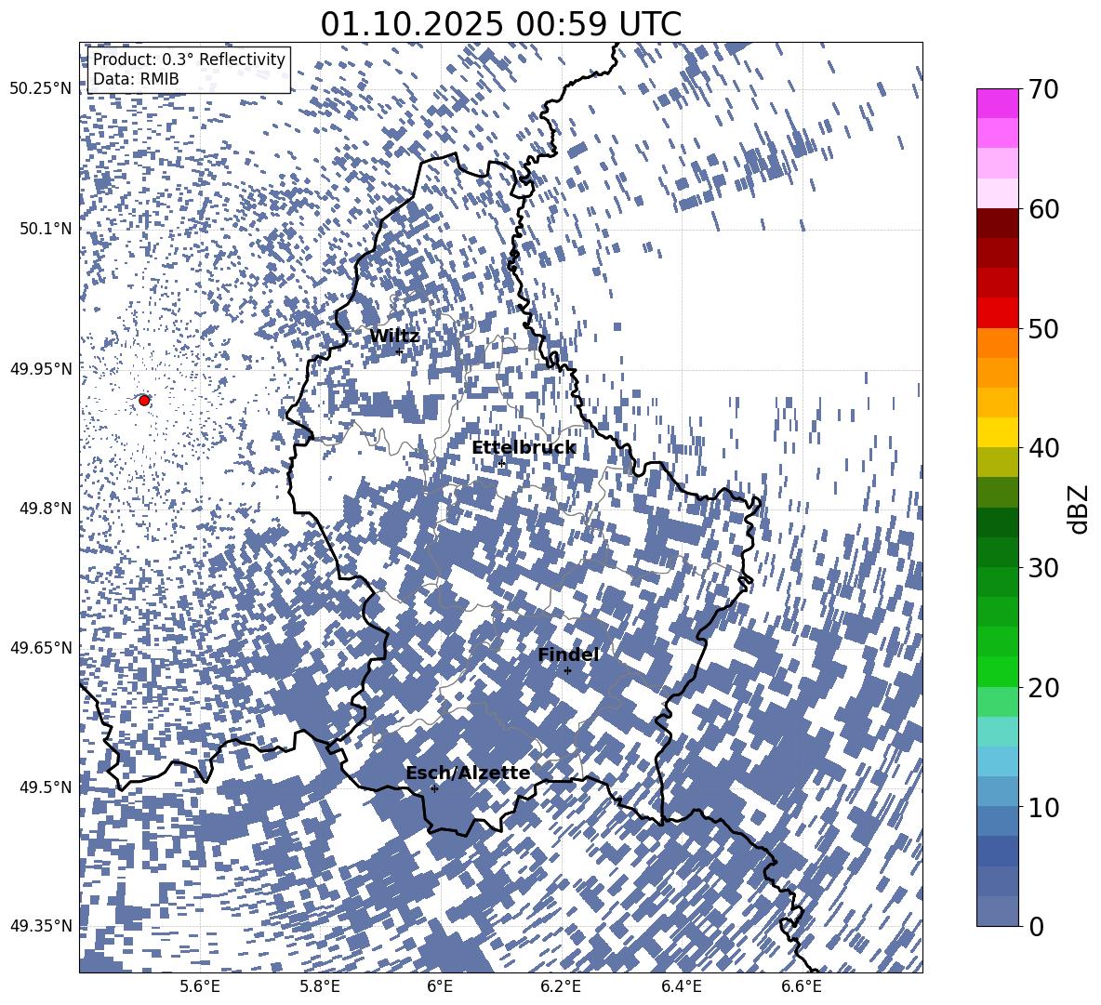Click the 20 label on colorbar
This screenshot has width=1101, height=1005.
pos(1044,687)
